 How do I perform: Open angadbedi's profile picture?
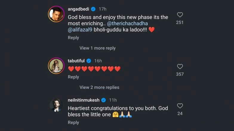click(x=56, y=14)
